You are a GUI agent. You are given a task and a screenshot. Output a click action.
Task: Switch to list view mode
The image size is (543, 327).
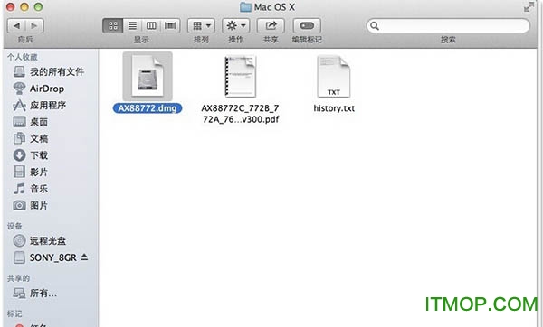[132, 25]
